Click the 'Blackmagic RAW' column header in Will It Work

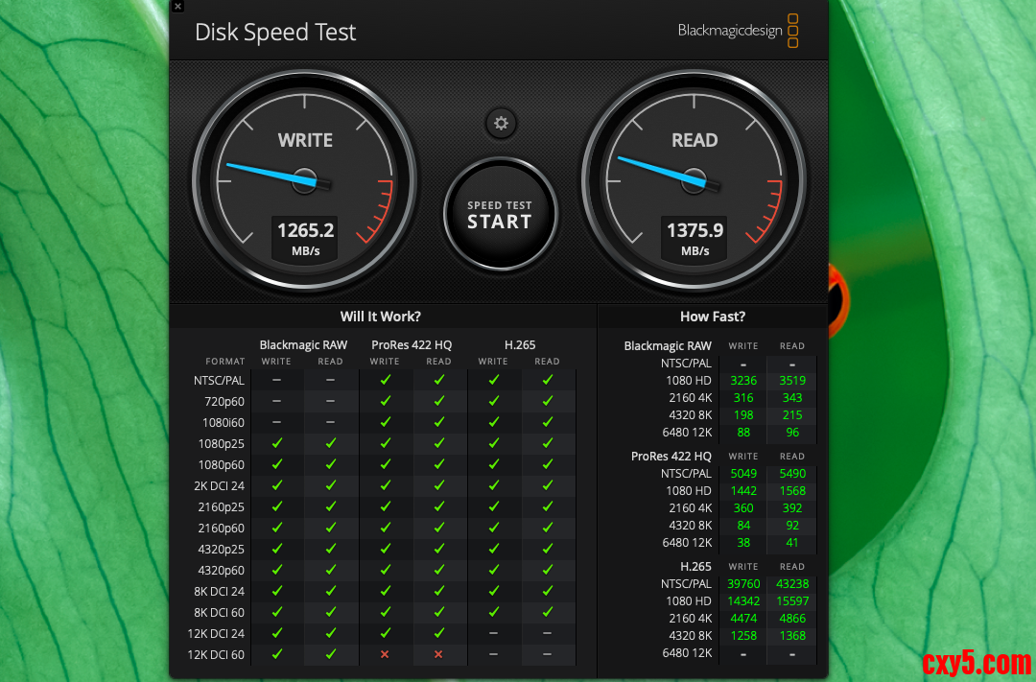303,345
